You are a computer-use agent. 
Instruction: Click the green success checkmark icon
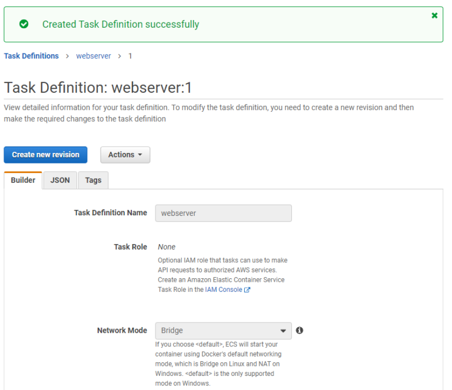coord(24,24)
